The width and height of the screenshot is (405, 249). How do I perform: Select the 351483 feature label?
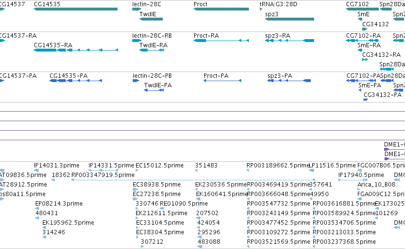[x=206, y=165]
